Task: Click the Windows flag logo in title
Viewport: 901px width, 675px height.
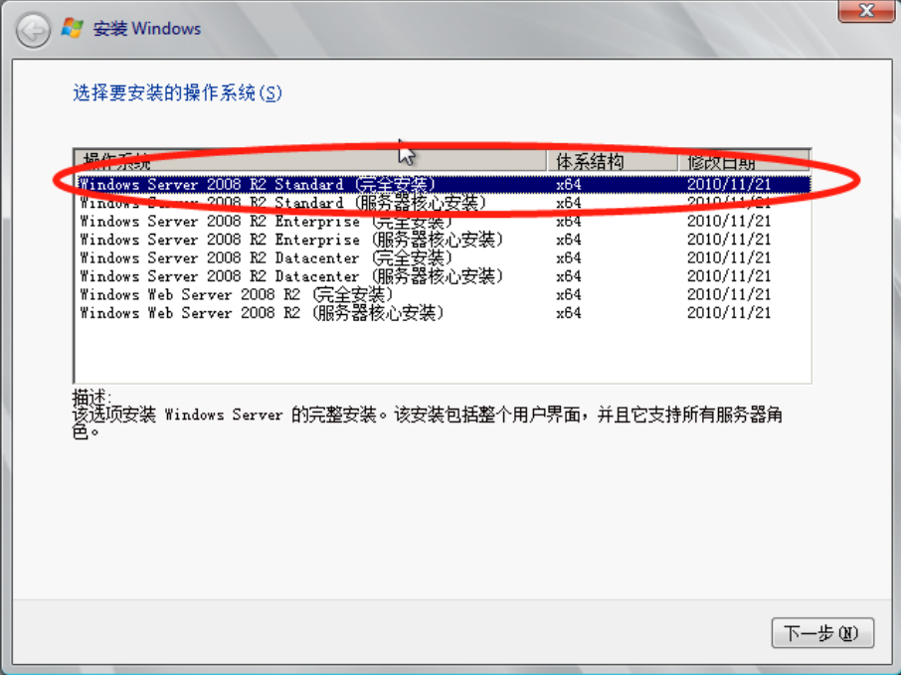Action: tap(73, 29)
